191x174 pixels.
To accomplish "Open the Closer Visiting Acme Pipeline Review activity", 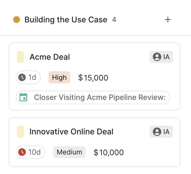I will [100, 97].
